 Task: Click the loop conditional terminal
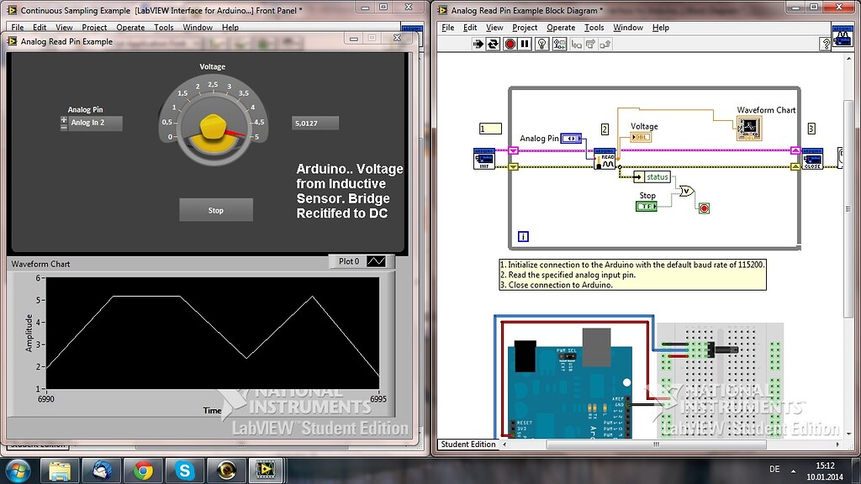(x=705, y=208)
